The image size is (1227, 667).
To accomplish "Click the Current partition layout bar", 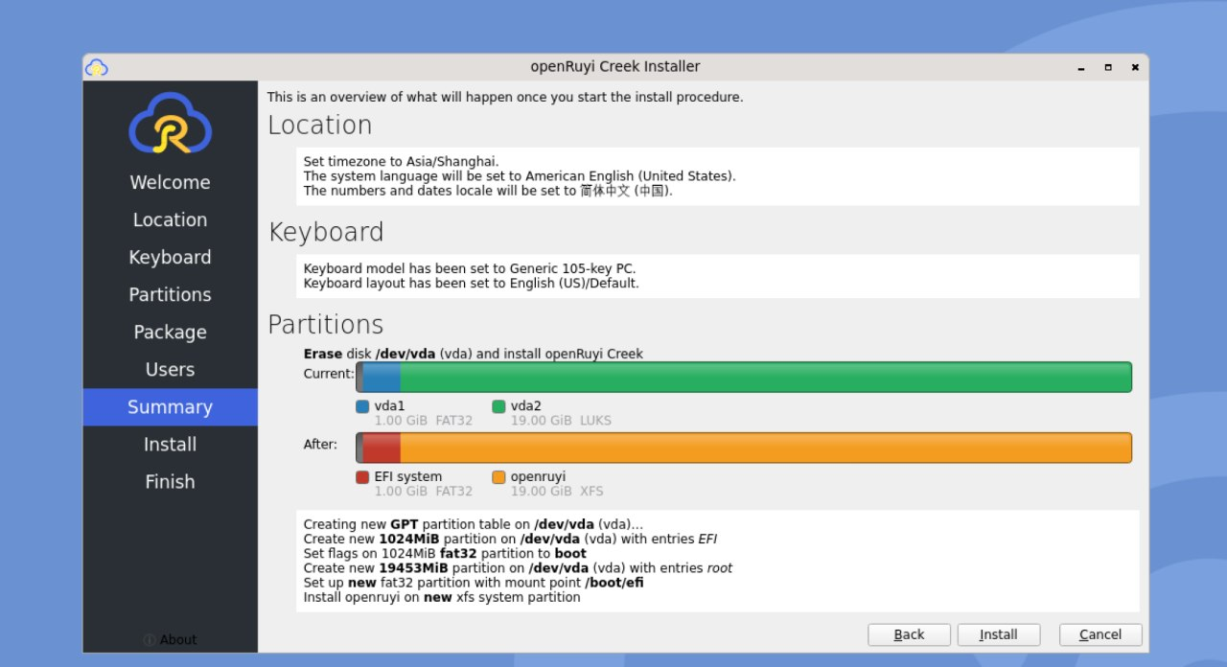I will click(743, 377).
